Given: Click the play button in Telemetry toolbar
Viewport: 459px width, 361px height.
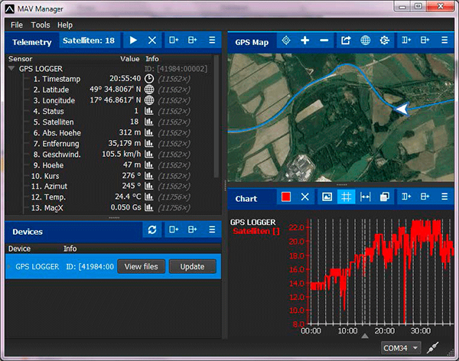Looking at the screenshot, I should 133,41.
